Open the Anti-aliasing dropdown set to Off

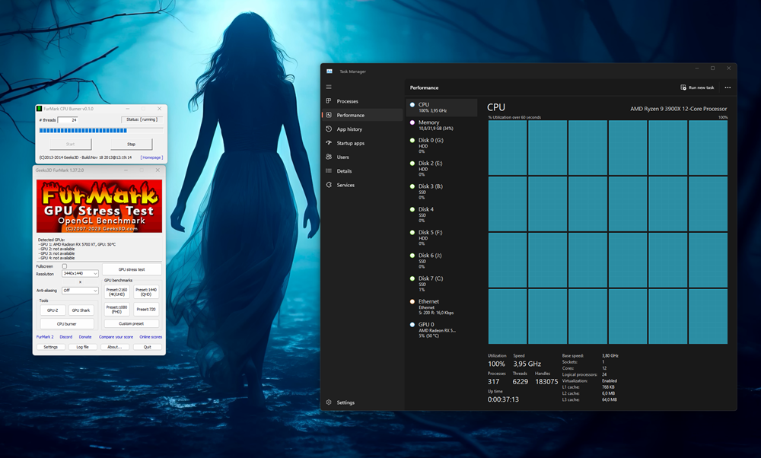[80, 290]
